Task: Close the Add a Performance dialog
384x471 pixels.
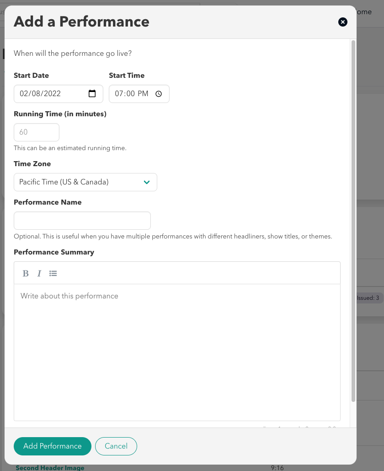Action: point(342,22)
